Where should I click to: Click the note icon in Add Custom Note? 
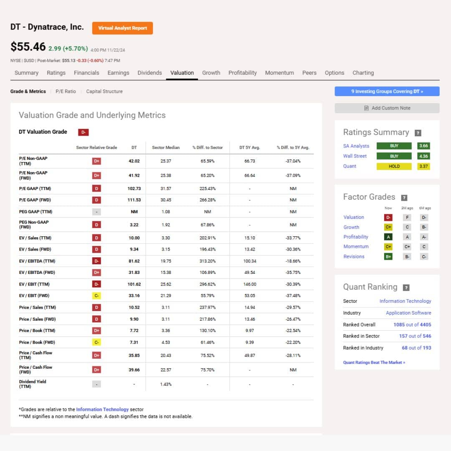click(366, 108)
